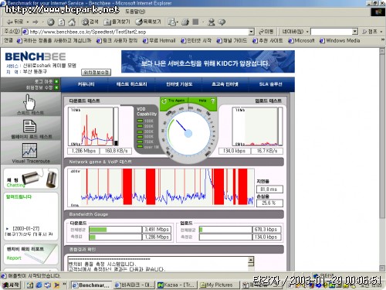Open the 추천 사이트 link in Links bar
The width and height of the screenshot is (386, 290).
(268, 41)
